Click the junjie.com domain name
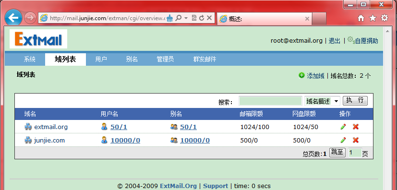The height and width of the screenshot is (190, 397). [49, 140]
